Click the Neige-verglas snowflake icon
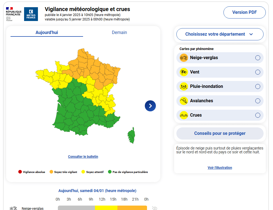The image size is (273, 210). pos(184,58)
